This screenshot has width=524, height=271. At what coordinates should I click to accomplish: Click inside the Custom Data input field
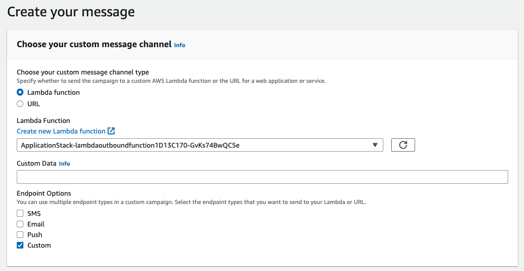(262, 177)
